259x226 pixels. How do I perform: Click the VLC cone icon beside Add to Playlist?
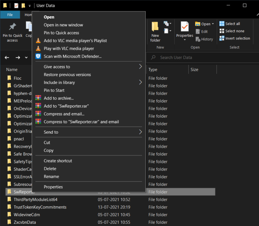point(38,40)
